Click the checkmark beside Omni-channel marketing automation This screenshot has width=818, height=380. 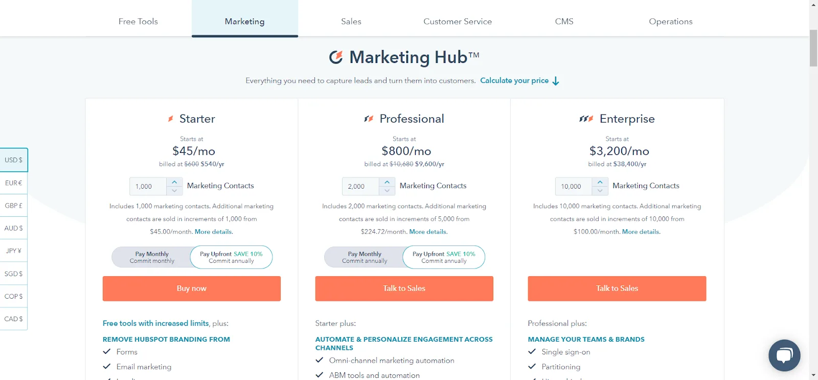coord(320,360)
